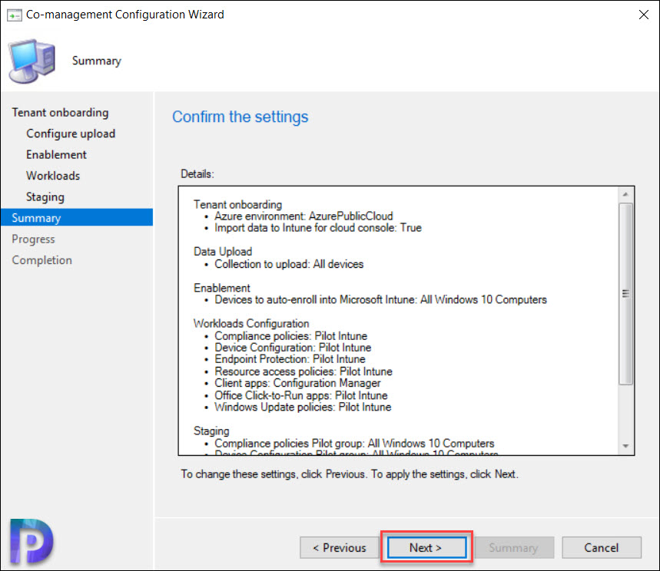The width and height of the screenshot is (660, 571).
Task: Click the 'Summary' page title in header
Action: (x=97, y=61)
